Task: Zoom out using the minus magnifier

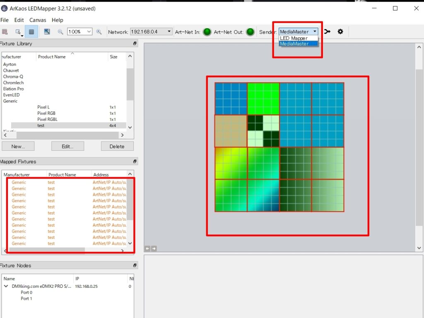Action: click(x=60, y=31)
